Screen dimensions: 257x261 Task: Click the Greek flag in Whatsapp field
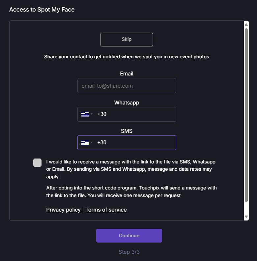(85, 114)
